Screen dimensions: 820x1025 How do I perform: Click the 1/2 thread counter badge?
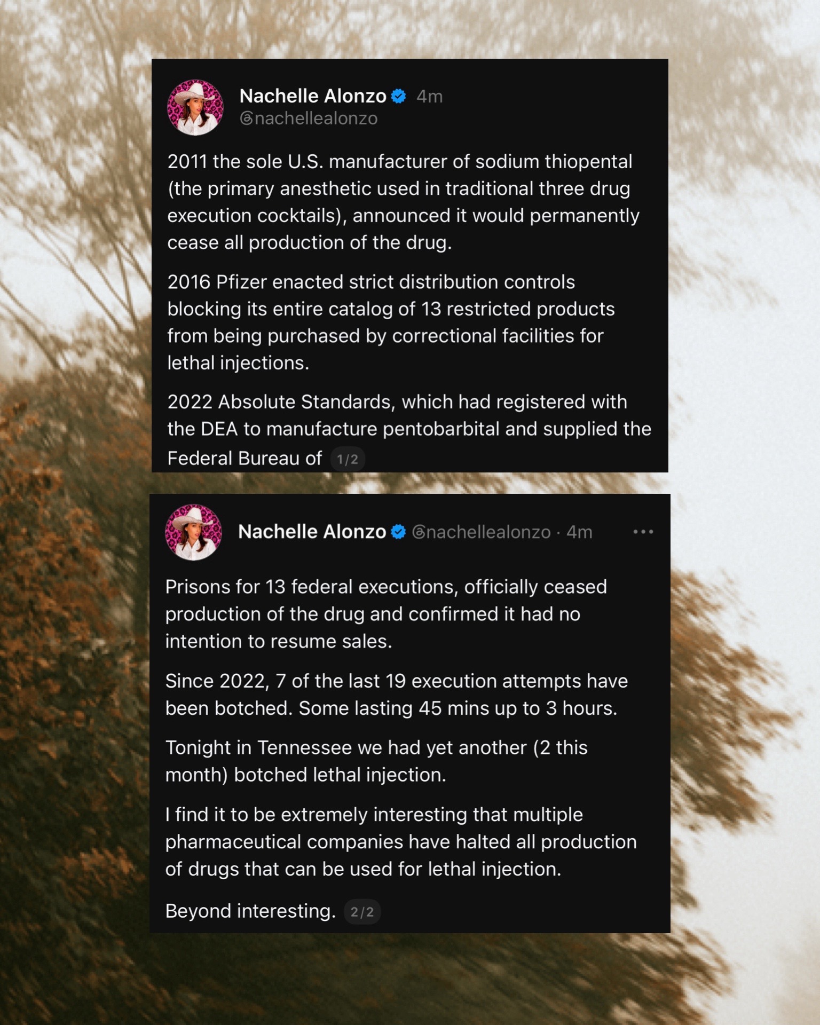[348, 459]
